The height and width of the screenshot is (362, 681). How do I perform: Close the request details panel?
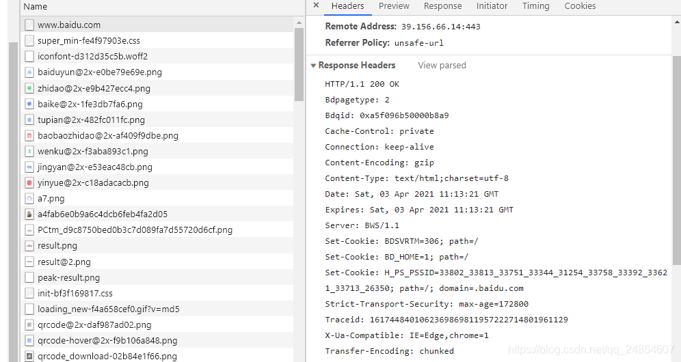click(x=316, y=5)
